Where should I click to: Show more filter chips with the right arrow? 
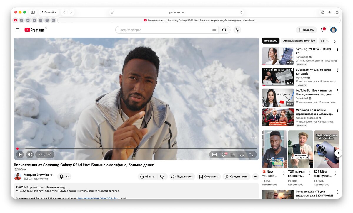(x=334, y=41)
